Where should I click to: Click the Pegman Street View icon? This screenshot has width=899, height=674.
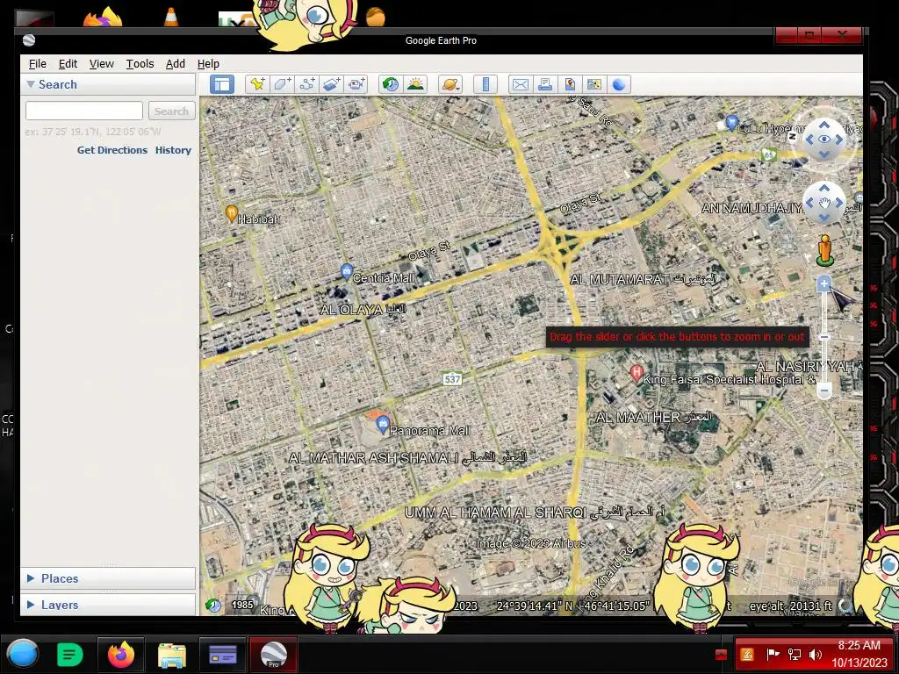coord(824,250)
